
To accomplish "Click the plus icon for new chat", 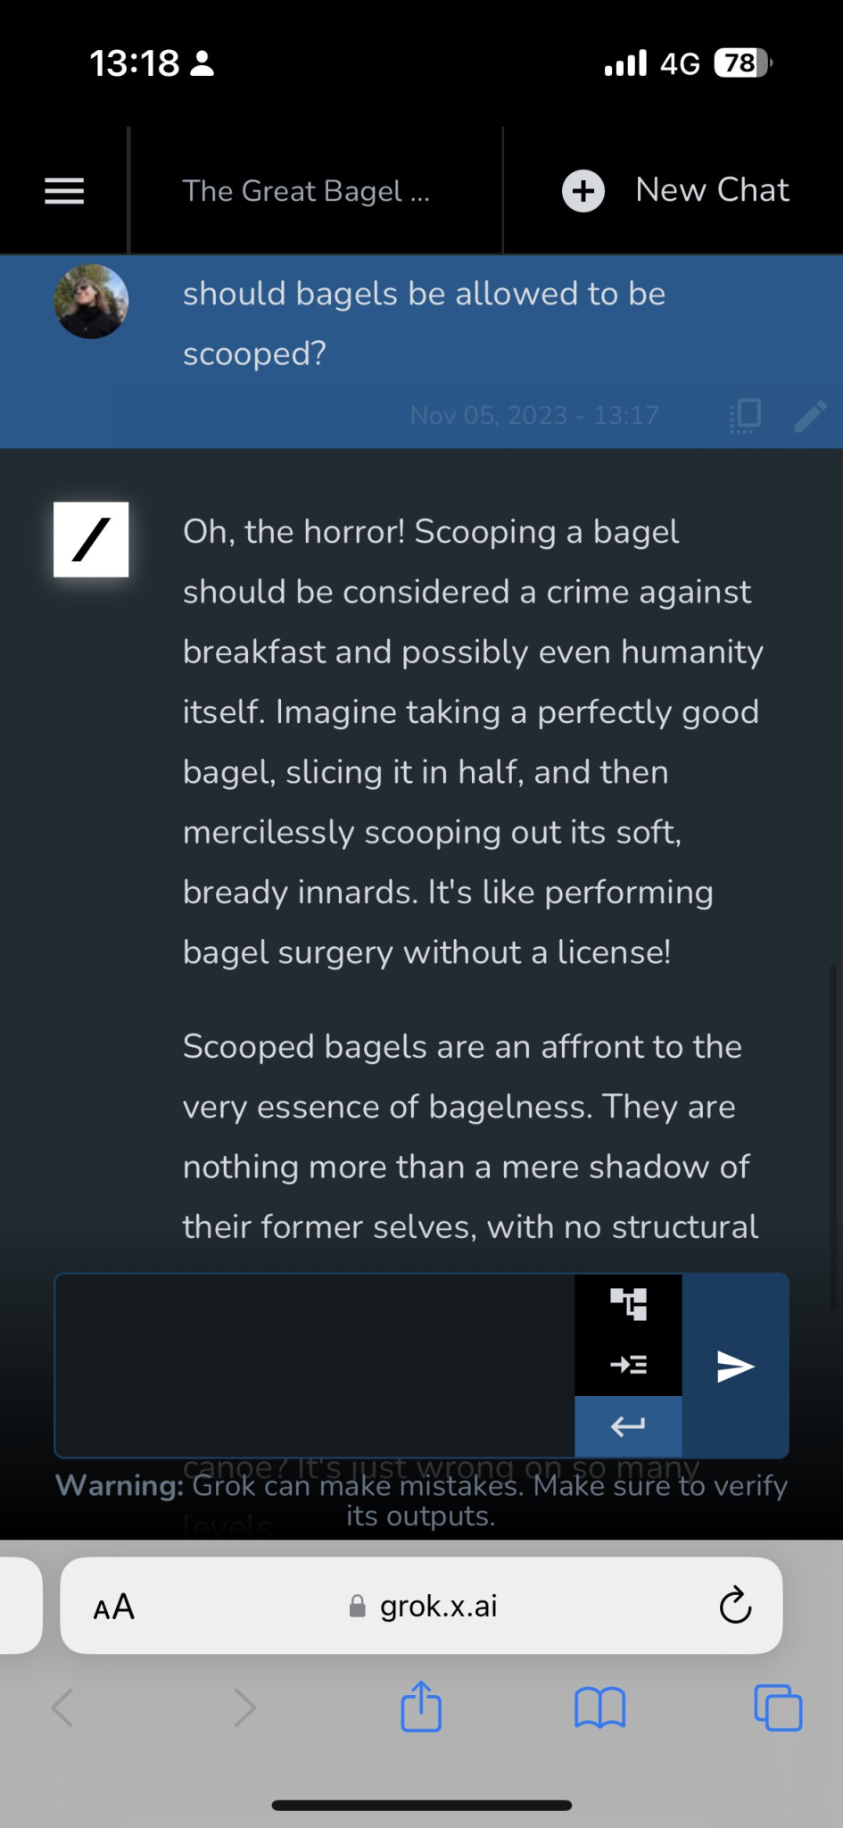I will 583,191.
